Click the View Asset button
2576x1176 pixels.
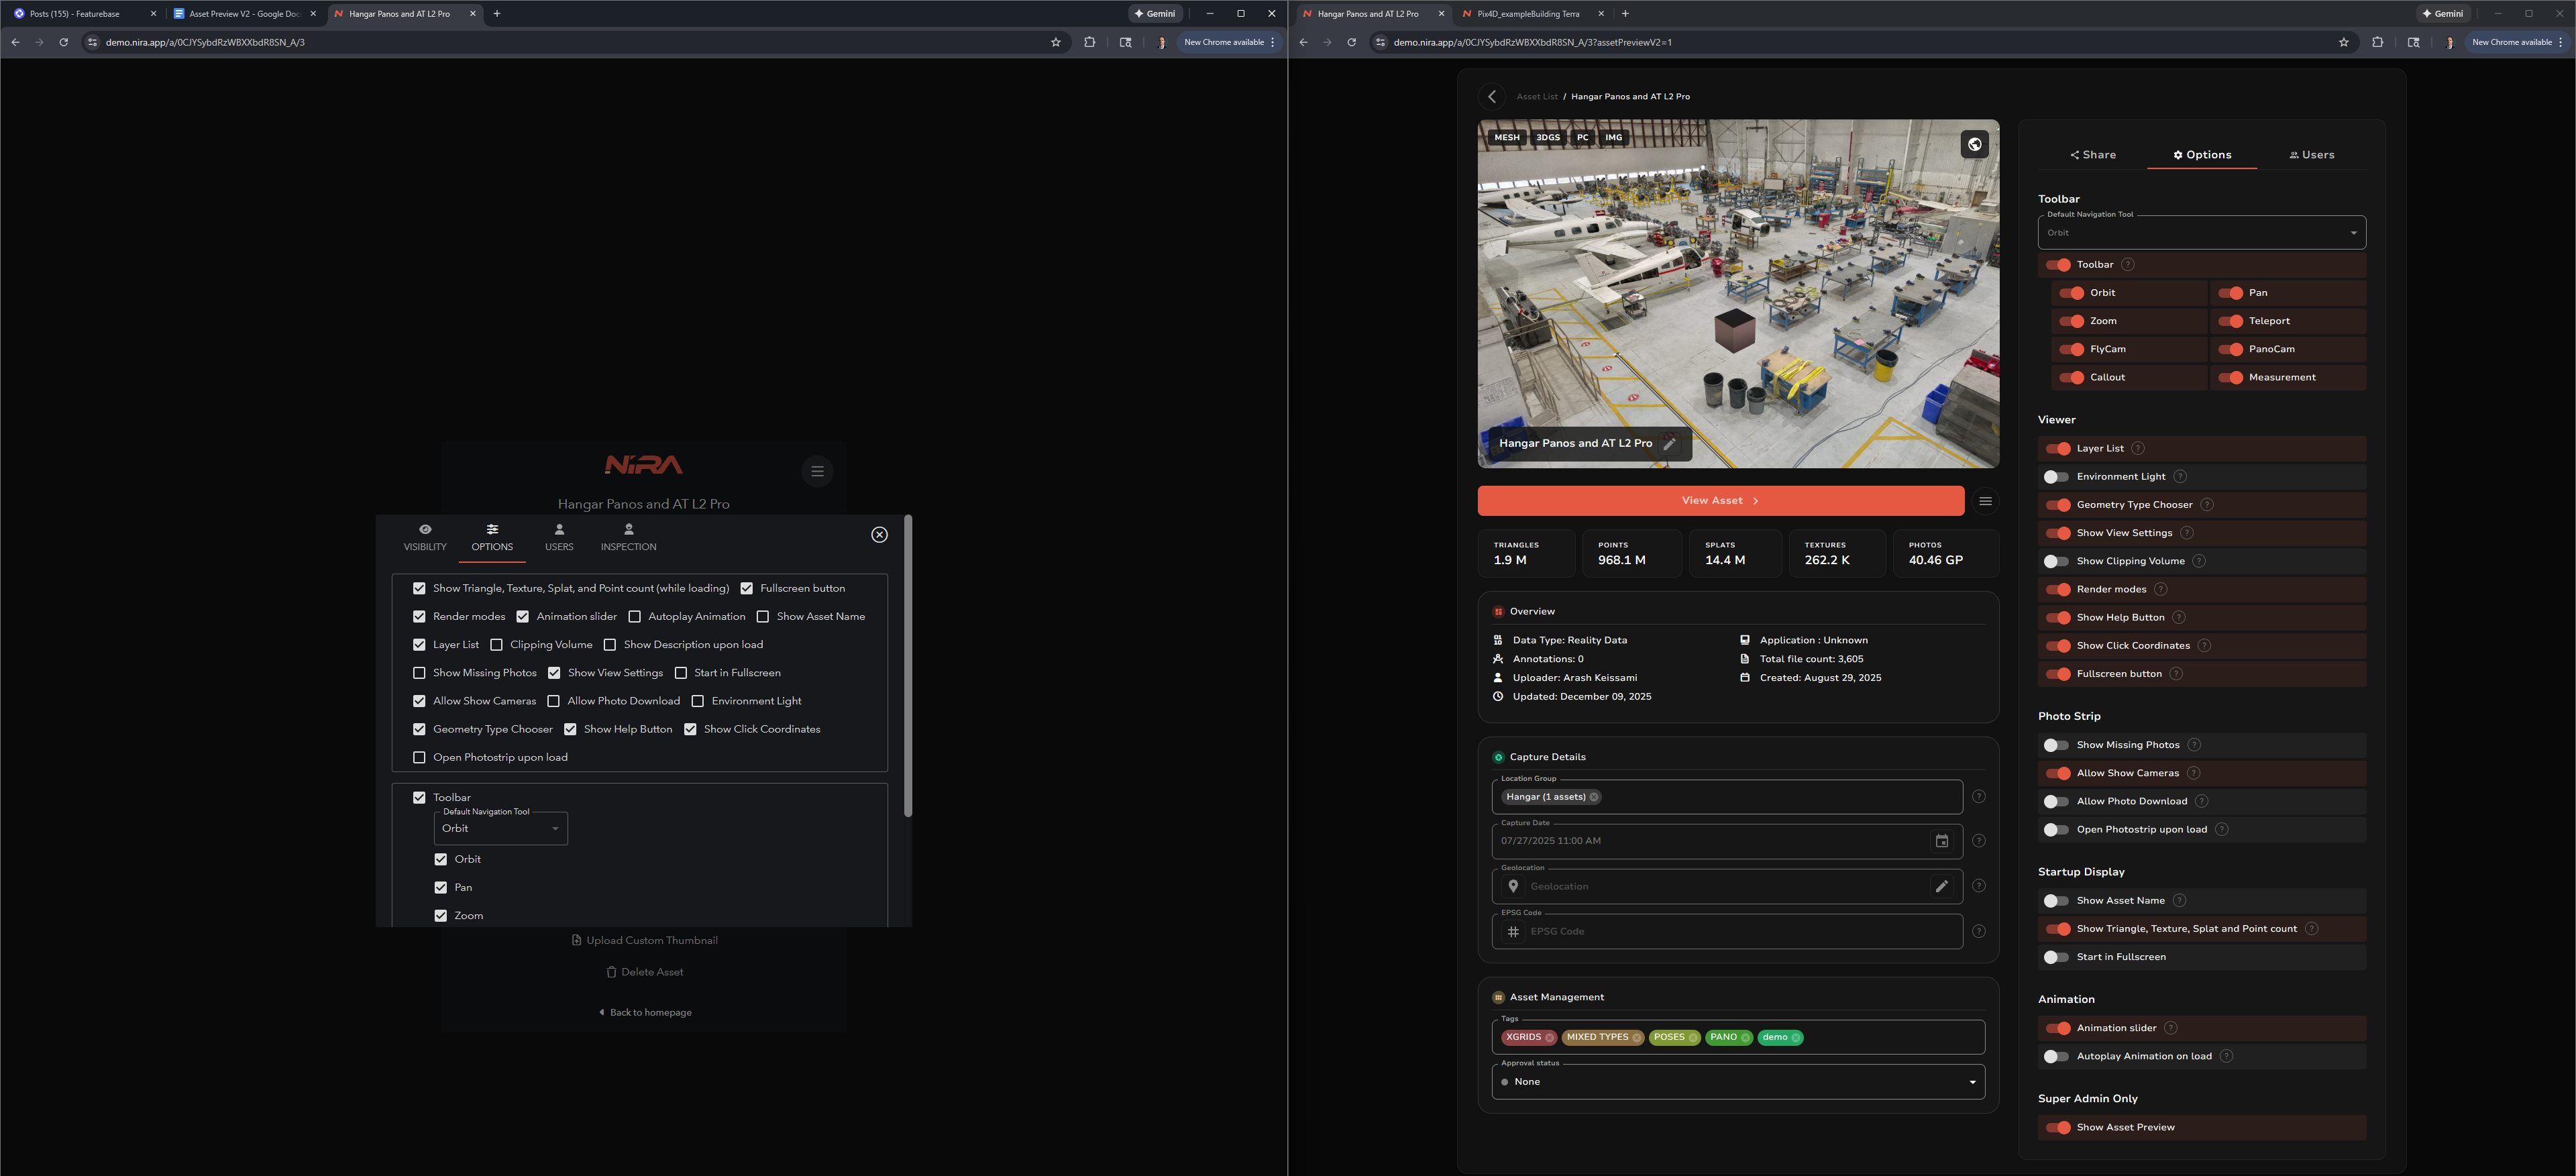pos(1720,501)
